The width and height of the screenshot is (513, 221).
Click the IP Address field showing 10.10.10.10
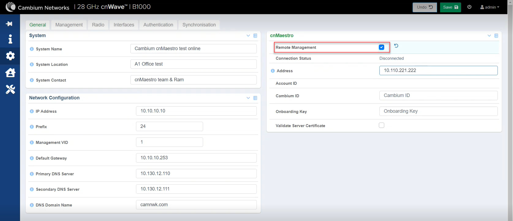[x=196, y=111]
